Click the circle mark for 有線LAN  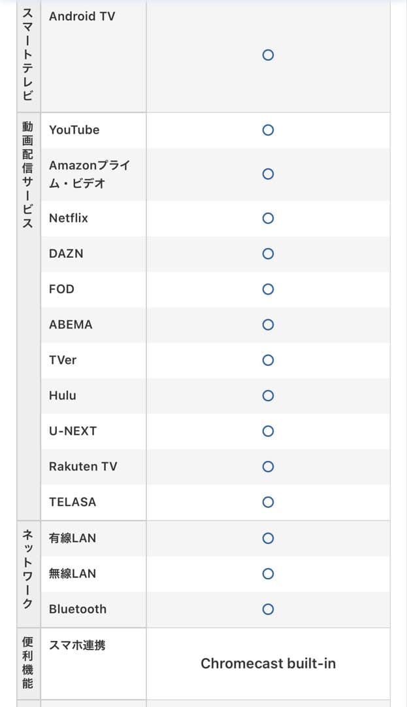coord(268,538)
